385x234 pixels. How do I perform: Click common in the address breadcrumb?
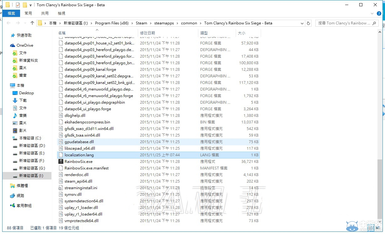[189, 23]
